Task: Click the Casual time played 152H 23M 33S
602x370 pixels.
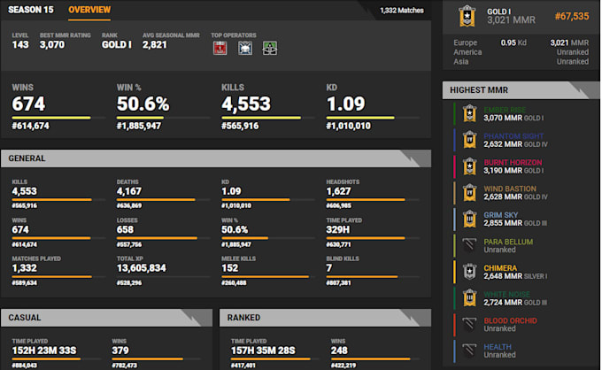Action: (x=44, y=351)
